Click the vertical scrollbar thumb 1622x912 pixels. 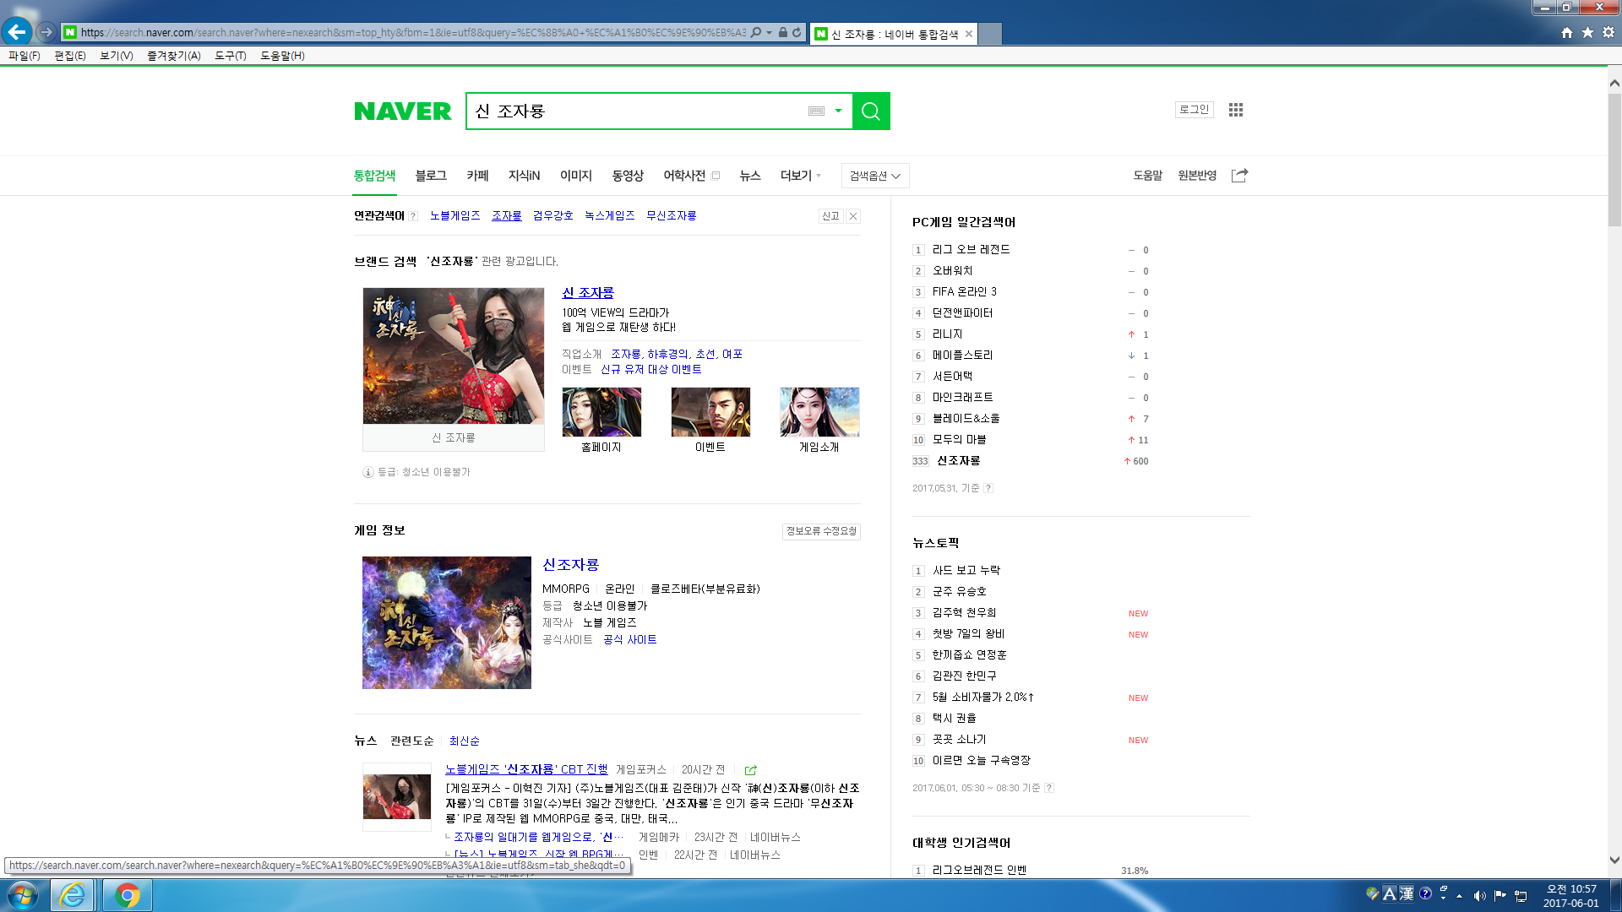pyautogui.click(x=1614, y=159)
